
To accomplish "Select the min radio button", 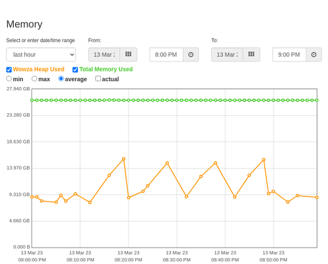I will [9, 79].
